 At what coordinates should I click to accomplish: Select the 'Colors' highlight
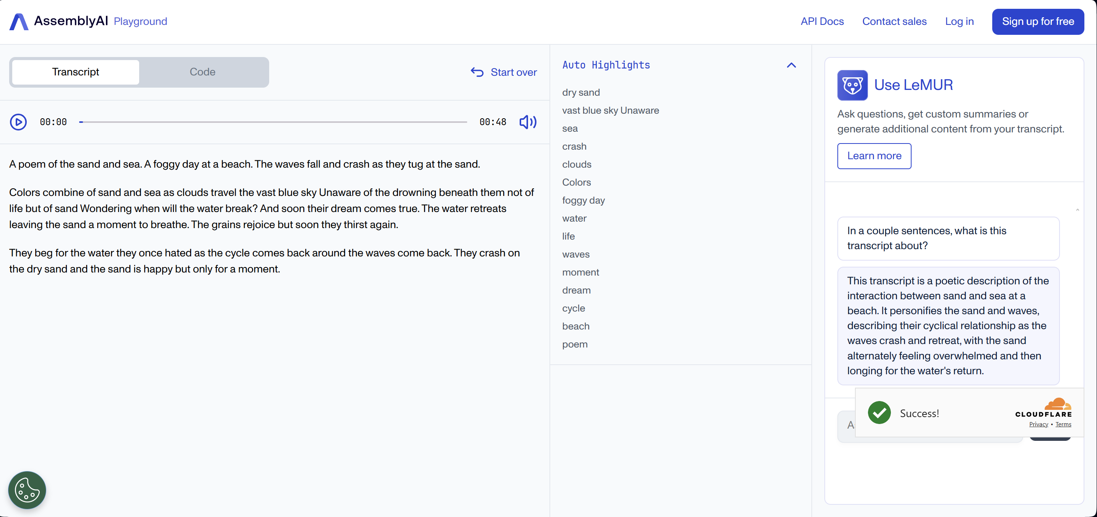(576, 183)
